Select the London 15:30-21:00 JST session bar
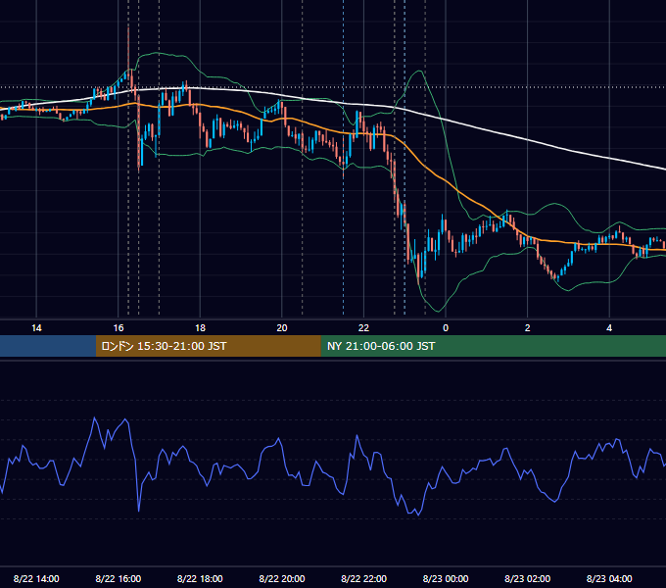The width and height of the screenshot is (666, 588). click(208, 346)
